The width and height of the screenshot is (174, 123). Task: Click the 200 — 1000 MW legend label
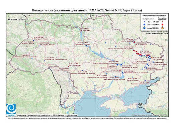click(x=154, y=24)
